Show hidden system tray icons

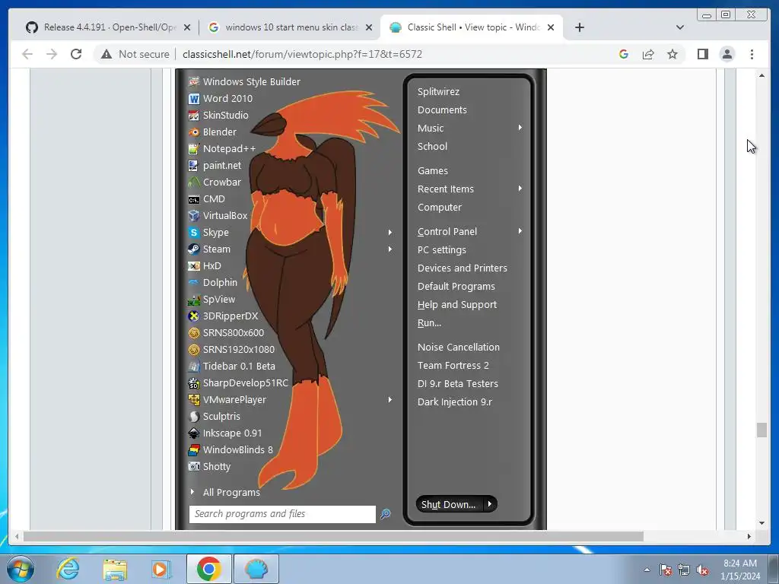click(647, 570)
